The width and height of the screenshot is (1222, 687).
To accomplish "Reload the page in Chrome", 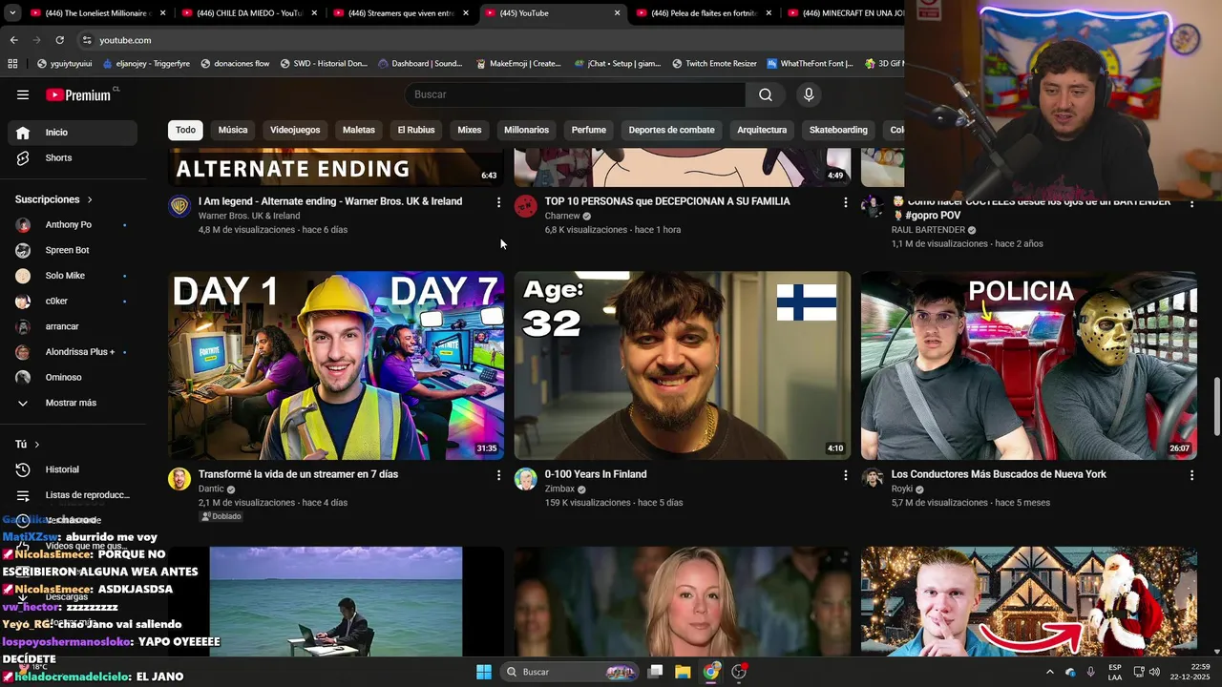I will pos(59,40).
